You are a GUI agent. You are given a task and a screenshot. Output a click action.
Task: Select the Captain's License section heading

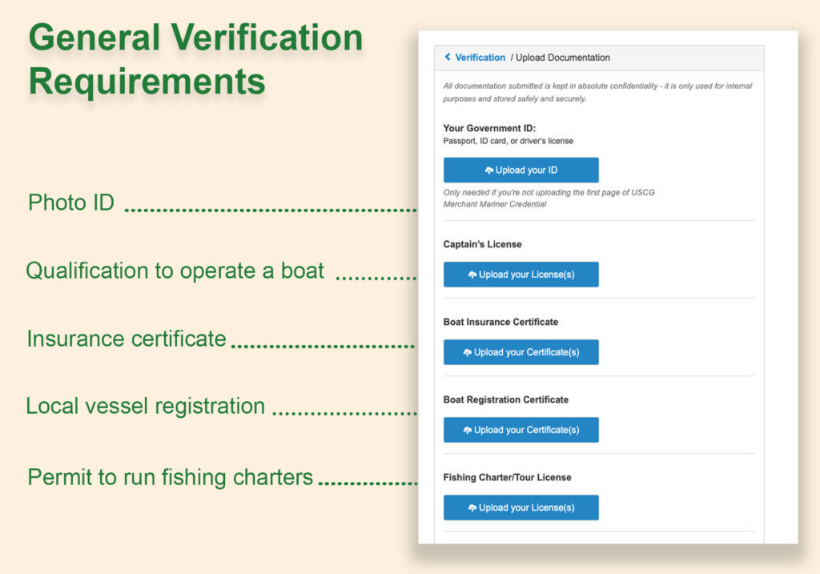point(482,244)
